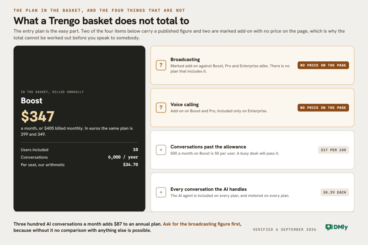The width and height of the screenshot is (368, 245).
Task: Click the plus icon for Every conversation the AI handles
Action: 161,192
